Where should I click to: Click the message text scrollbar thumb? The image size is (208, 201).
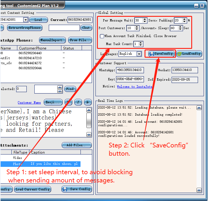click(x=89, y=120)
